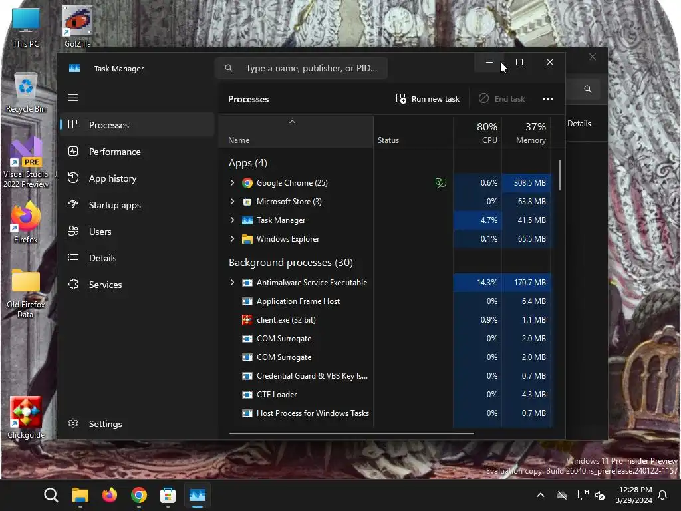Switch to Chrome on the taskbar
The height and width of the screenshot is (511, 681).
[x=138, y=495]
